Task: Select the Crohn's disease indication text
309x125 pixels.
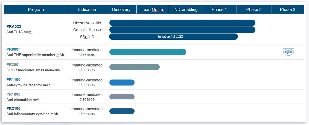Action: click(87, 30)
